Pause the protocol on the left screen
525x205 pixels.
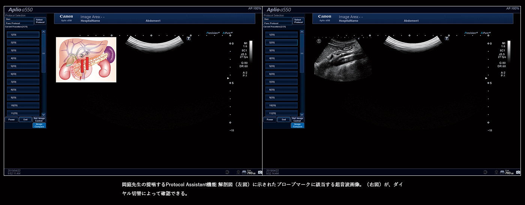point(11,120)
